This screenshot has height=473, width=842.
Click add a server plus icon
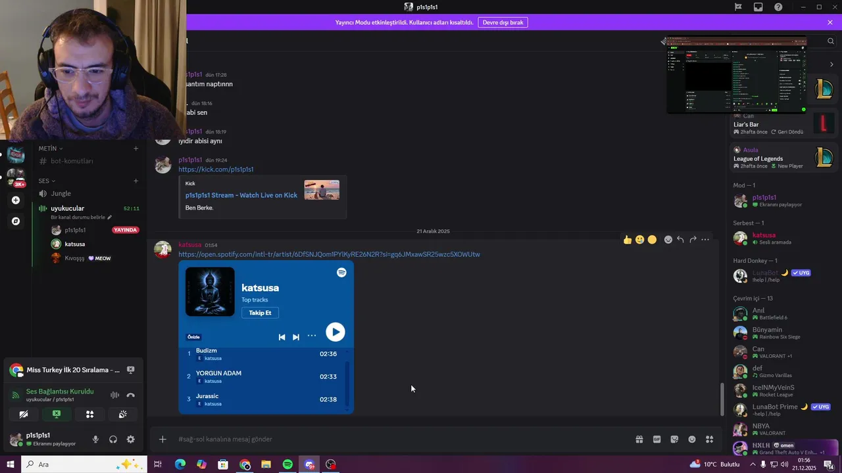point(16,200)
